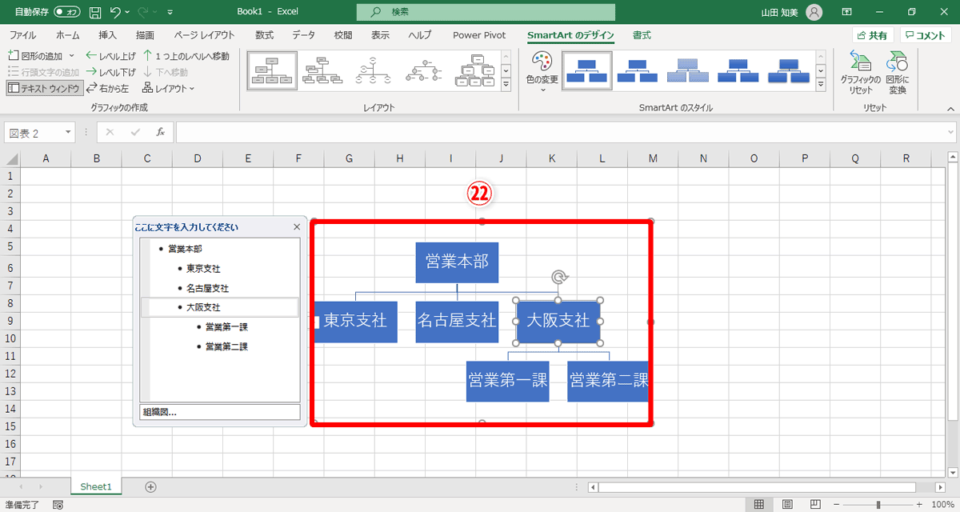Toggle AutoSave switch (自動保存)
960x512 pixels.
click(67, 12)
